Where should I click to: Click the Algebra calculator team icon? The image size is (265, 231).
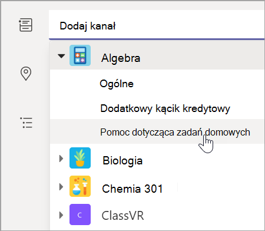80,55
